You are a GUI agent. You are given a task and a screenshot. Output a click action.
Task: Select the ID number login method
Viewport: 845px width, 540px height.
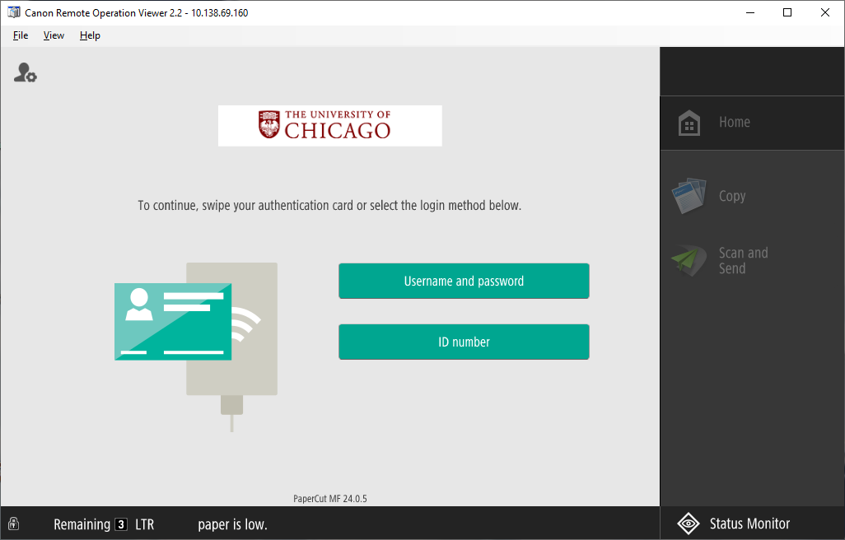[464, 341]
